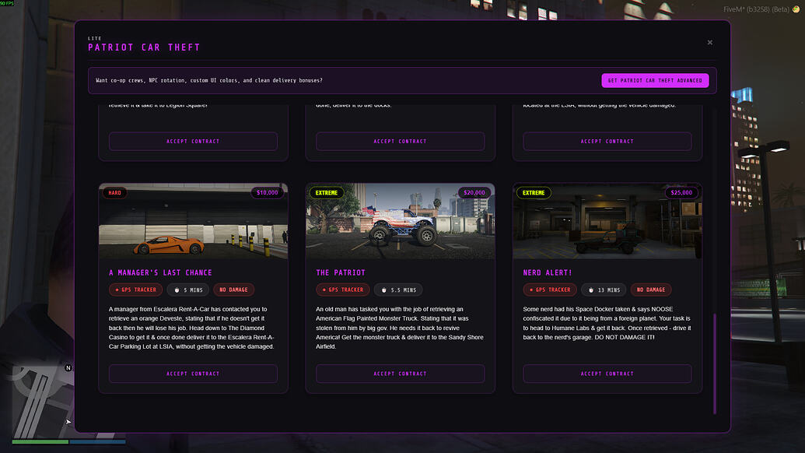Click the vertical scrollbar thumb of contract list

click(x=714, y=363)
